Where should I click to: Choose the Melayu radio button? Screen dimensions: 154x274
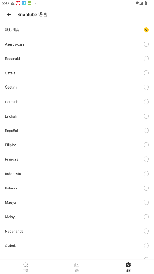146,217
